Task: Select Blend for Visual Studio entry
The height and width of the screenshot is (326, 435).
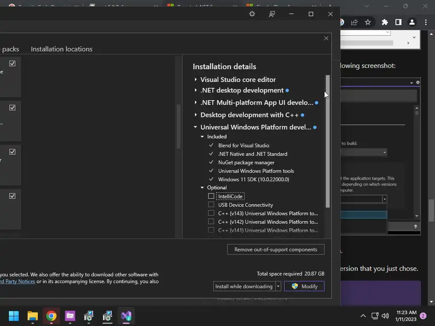Action: pos(243,145)
